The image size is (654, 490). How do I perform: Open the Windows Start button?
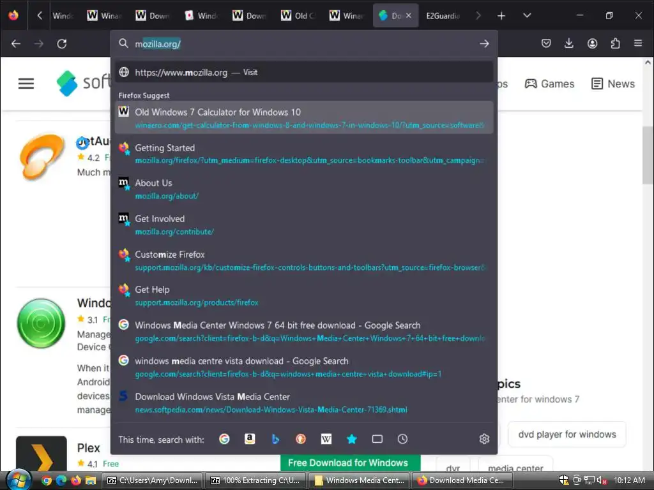(19, 480)
